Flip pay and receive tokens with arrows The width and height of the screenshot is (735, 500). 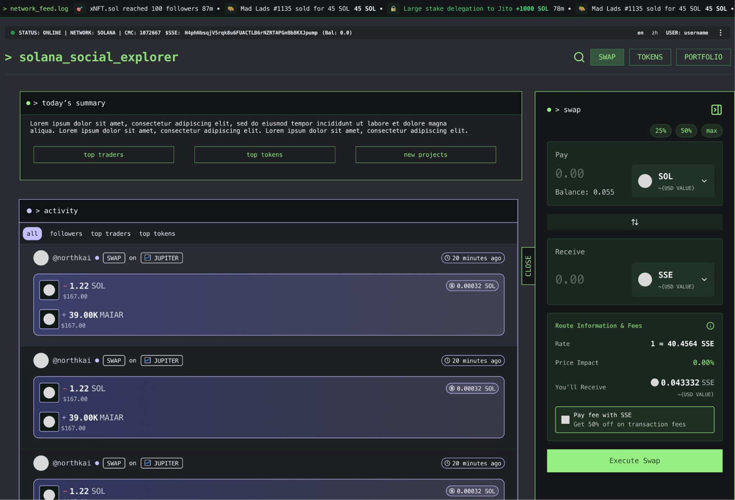coord(634,222)
